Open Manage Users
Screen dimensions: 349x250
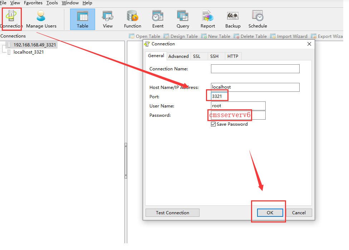(x=41, y=19)
